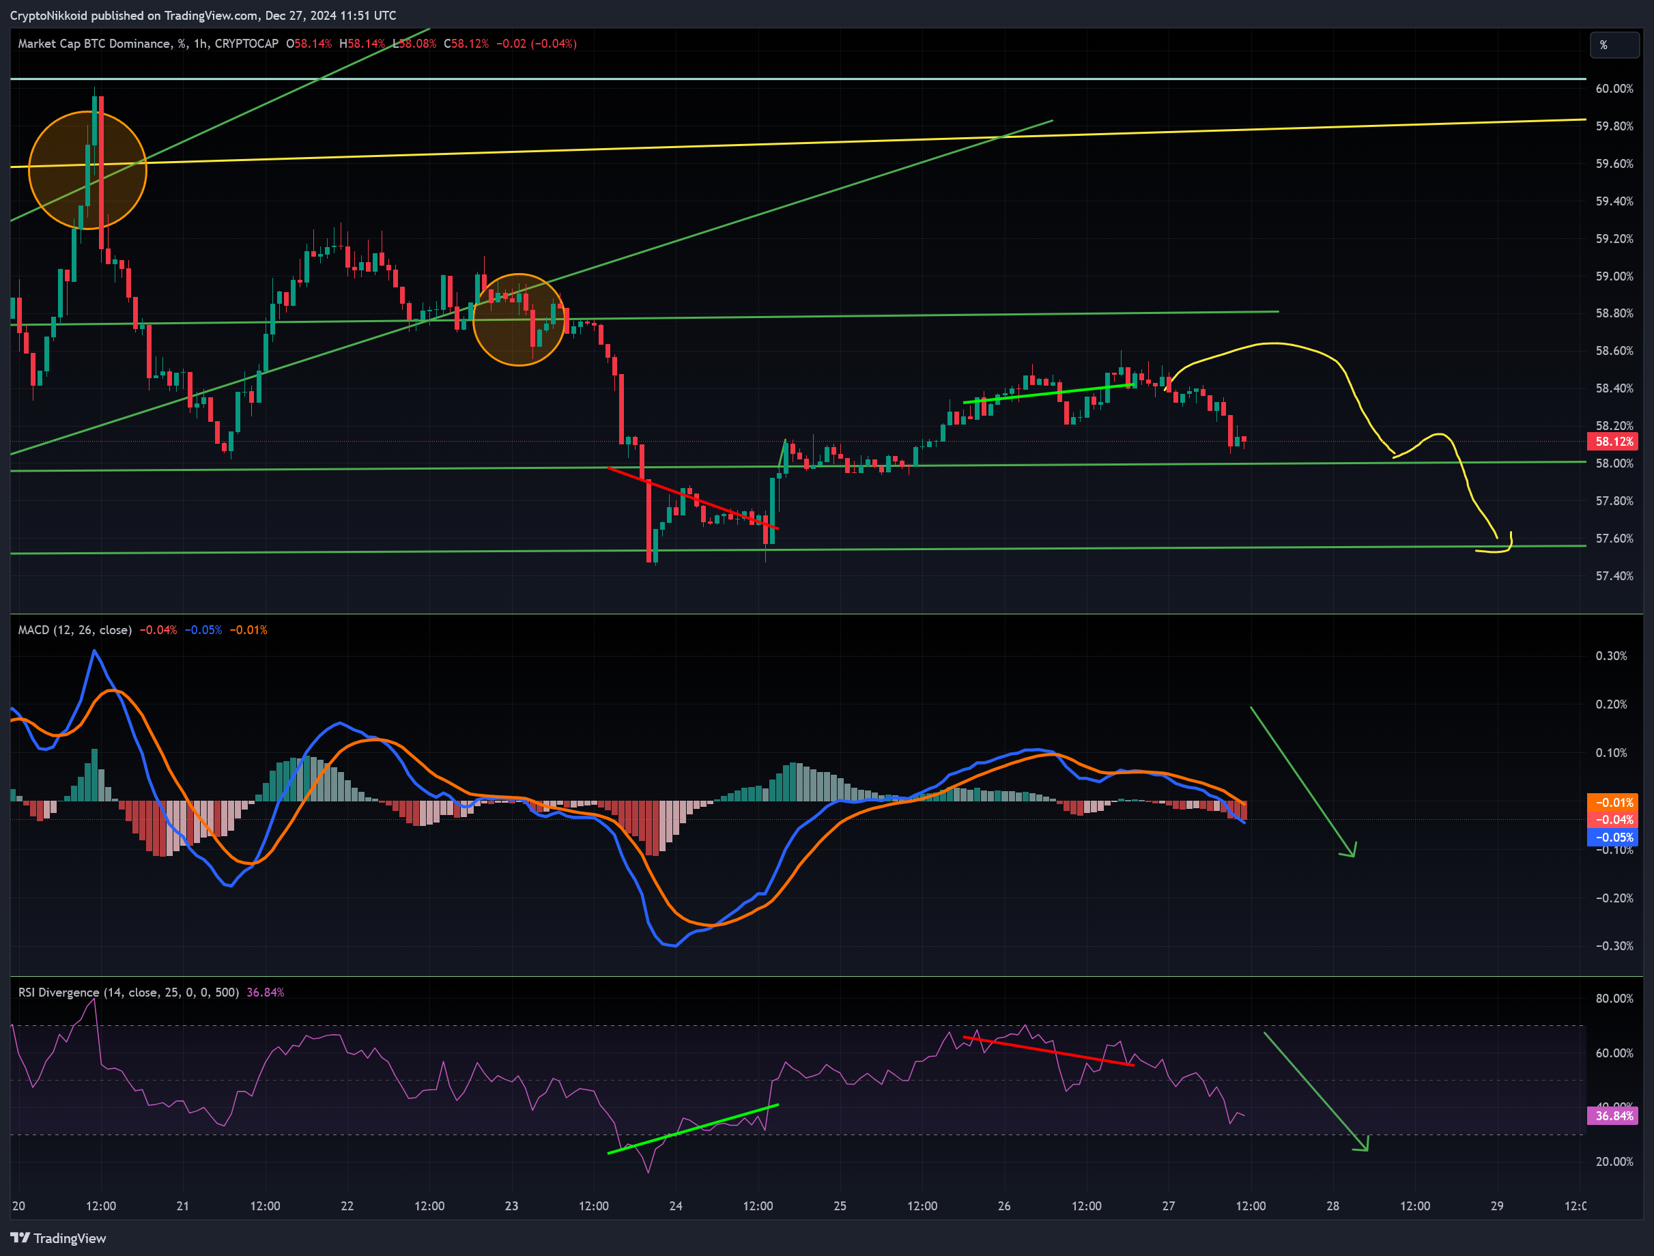Click the 58.80% price axis label
The height and width of the screenshot is (1256, 1654).
coord(1614,313)
